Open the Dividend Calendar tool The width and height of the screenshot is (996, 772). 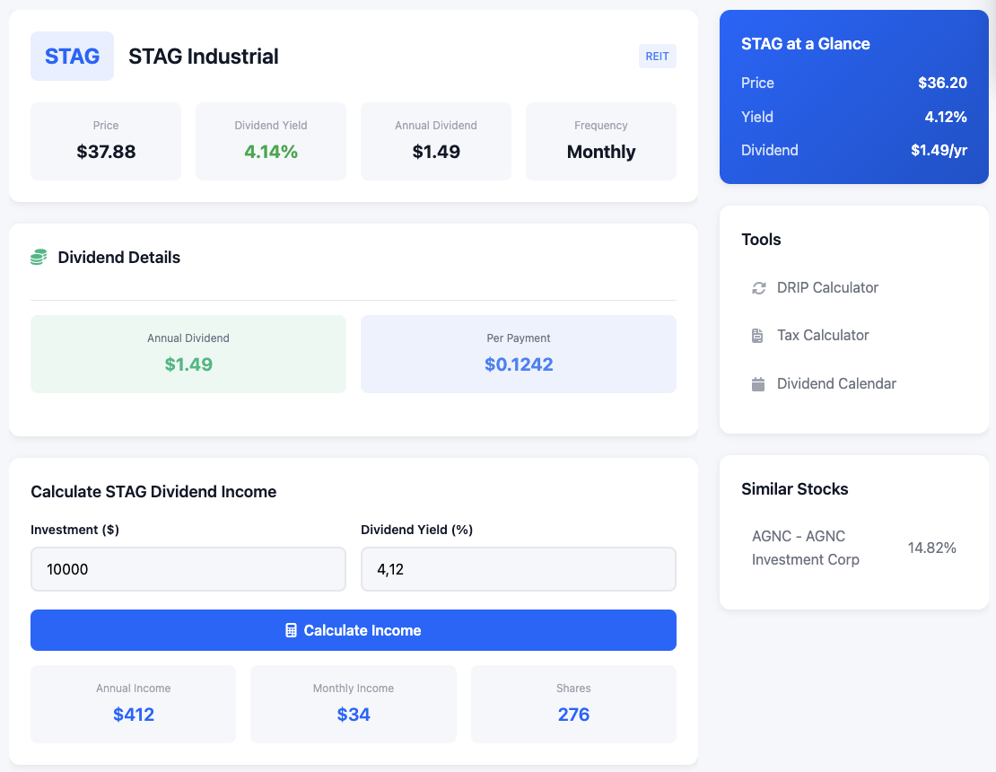(836, 383)
